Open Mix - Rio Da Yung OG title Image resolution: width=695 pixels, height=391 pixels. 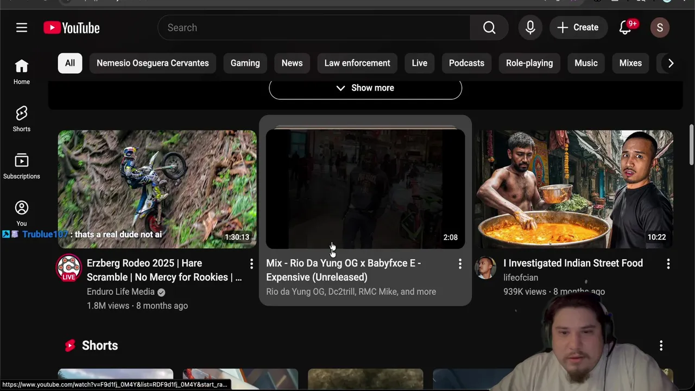[344, 270]
